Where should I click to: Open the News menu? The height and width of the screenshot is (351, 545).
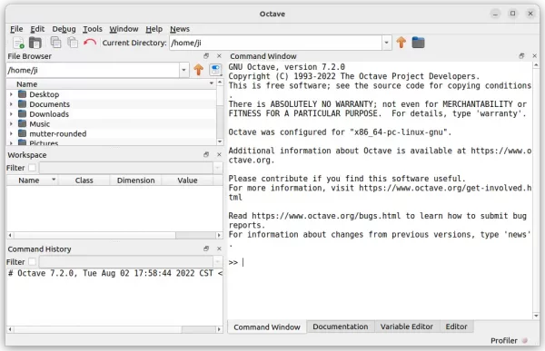coord(180,29)
